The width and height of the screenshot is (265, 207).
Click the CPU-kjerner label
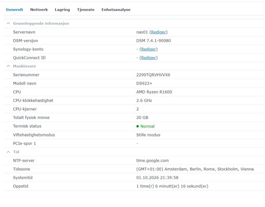point(25,109)
